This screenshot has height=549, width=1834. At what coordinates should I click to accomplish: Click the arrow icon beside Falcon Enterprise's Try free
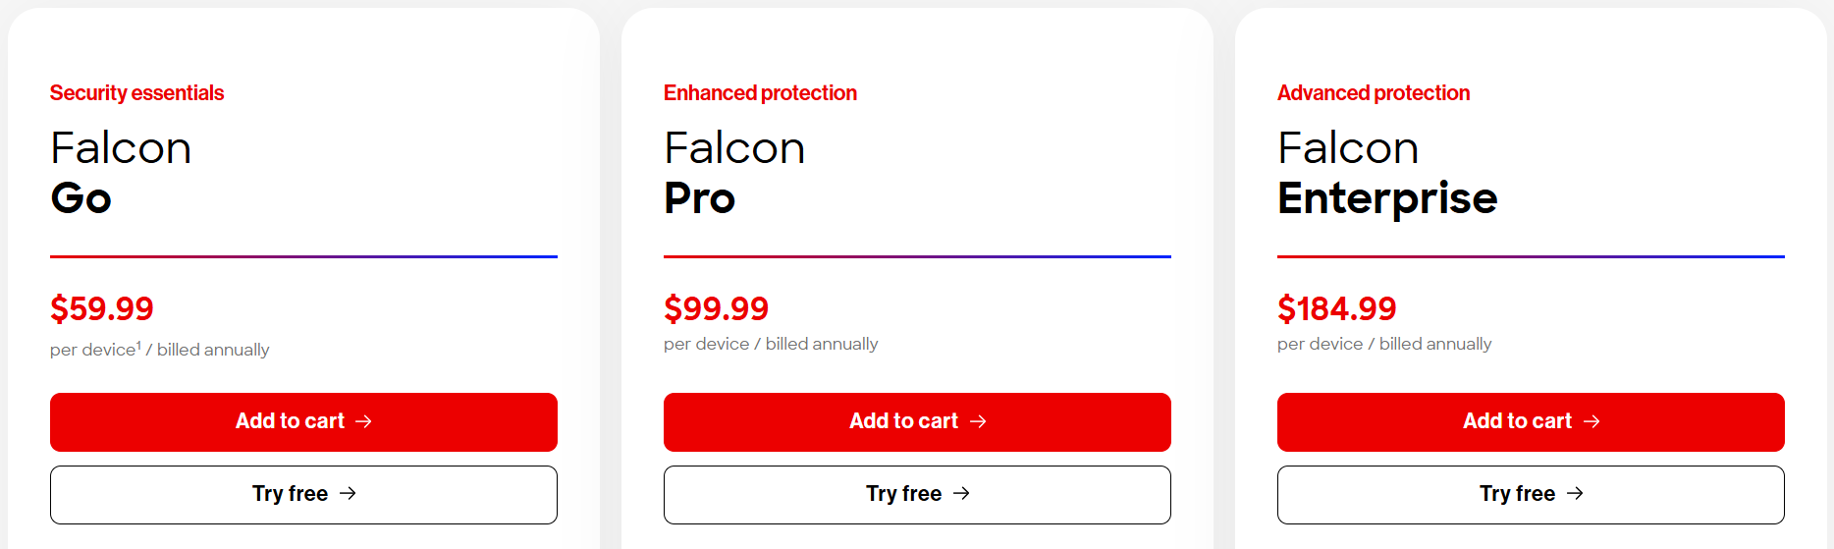pos(1575,493)
